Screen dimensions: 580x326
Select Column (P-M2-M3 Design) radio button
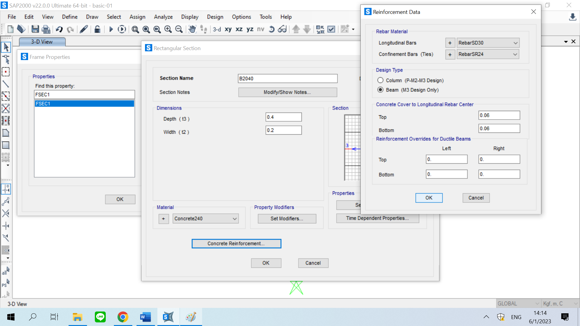[380, 80]
